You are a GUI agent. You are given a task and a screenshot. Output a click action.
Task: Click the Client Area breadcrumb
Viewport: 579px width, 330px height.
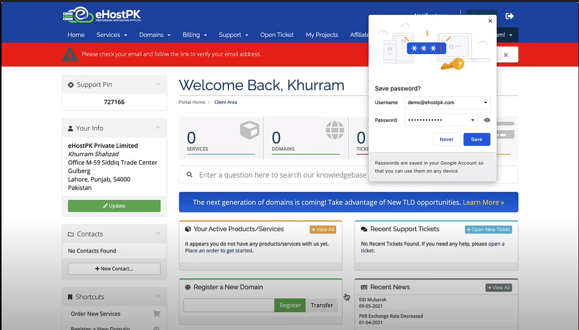pos(225,102)
